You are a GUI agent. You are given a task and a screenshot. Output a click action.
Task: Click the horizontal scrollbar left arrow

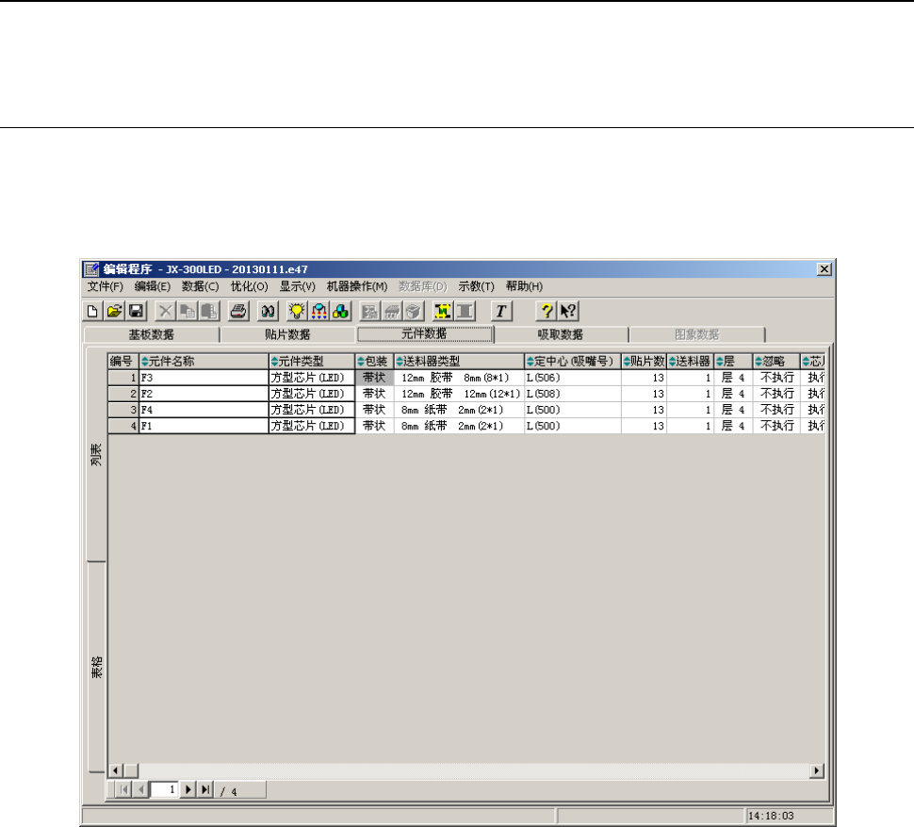pos(115,770)
